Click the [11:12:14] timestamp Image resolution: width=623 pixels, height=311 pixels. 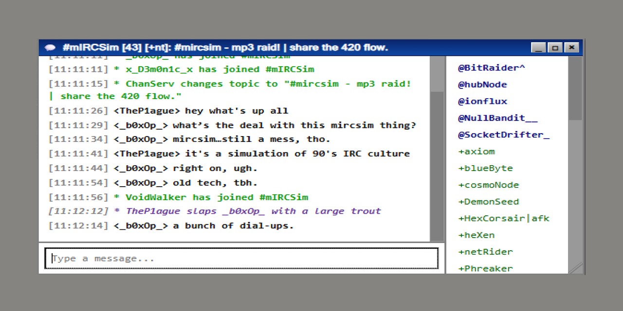point(78,225)
